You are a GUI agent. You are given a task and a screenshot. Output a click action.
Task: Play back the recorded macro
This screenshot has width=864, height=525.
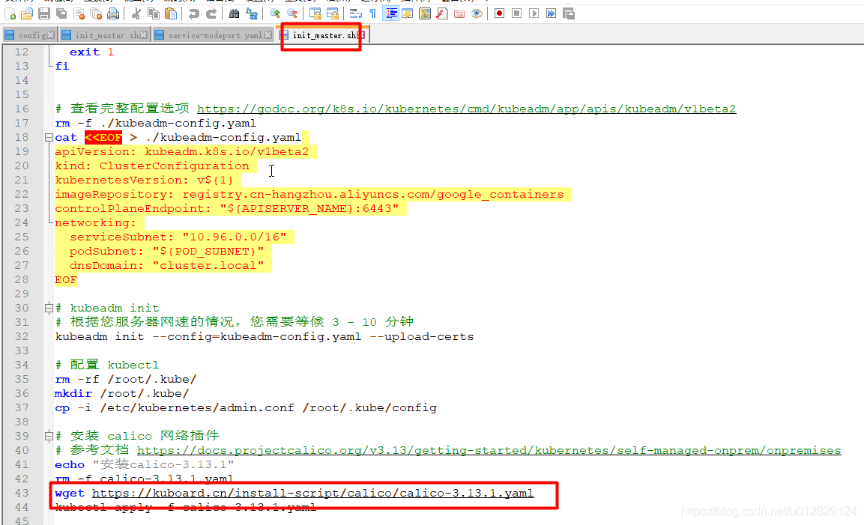(x=534, y=13)
